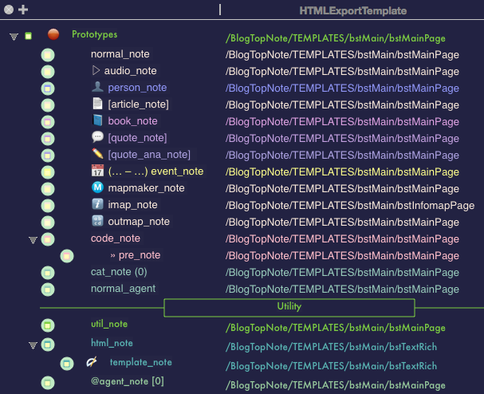Screen dimensions: 484x394
Task: Select the person_note row title
Action: tap(137, 88)
